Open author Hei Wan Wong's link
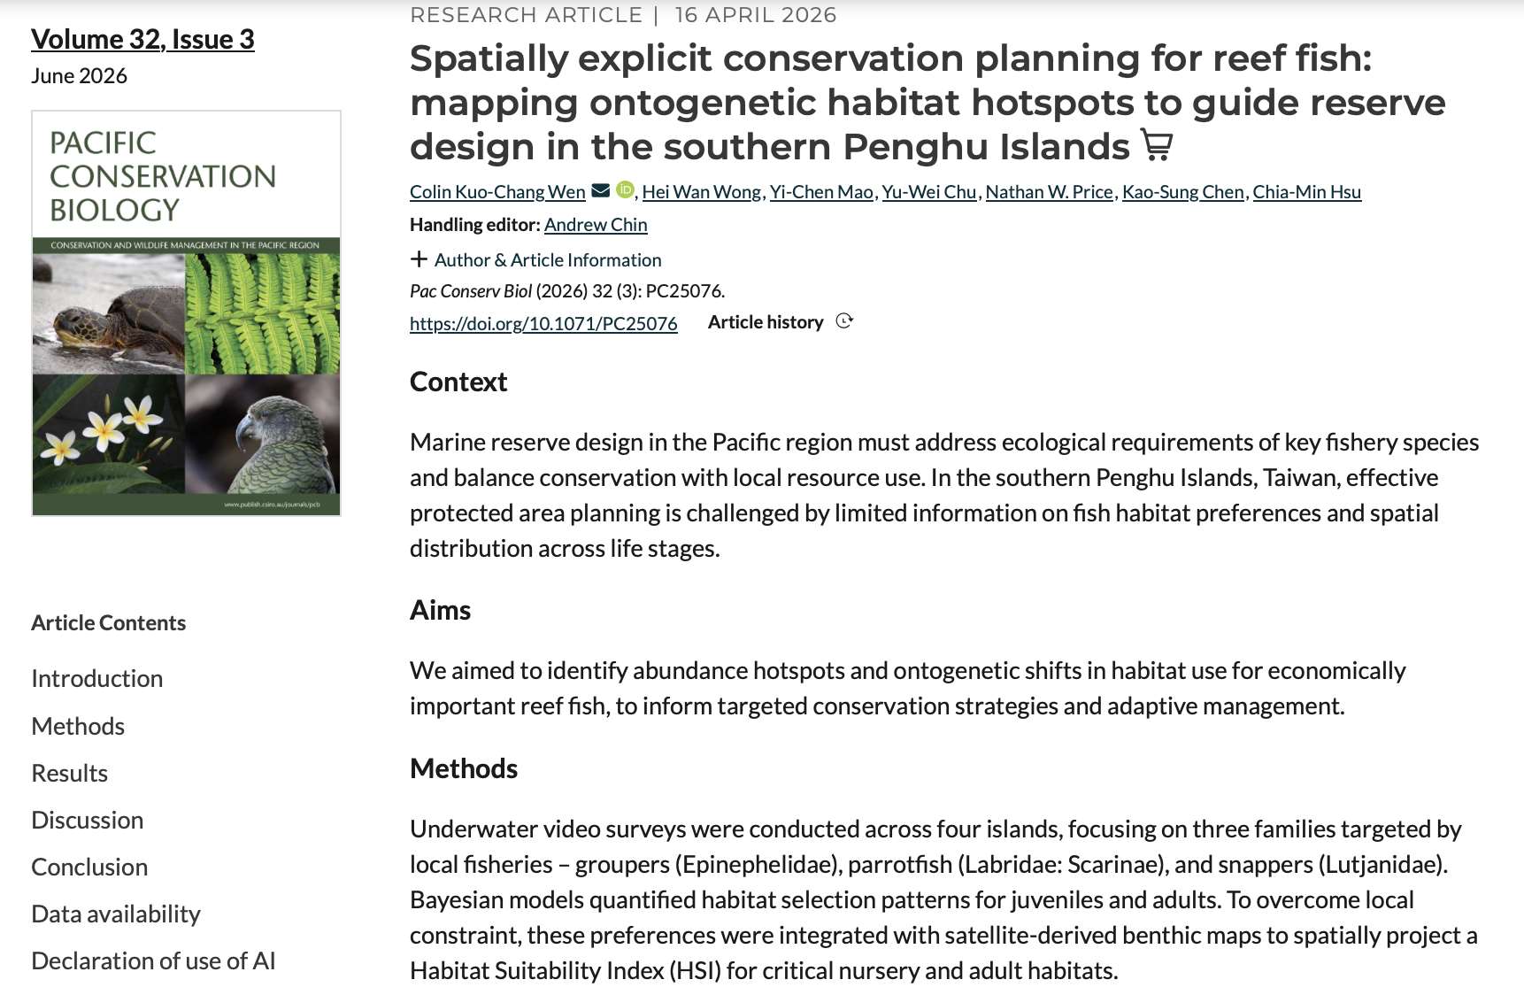Screen dimensions: 1524x995 tap(701, 192)
